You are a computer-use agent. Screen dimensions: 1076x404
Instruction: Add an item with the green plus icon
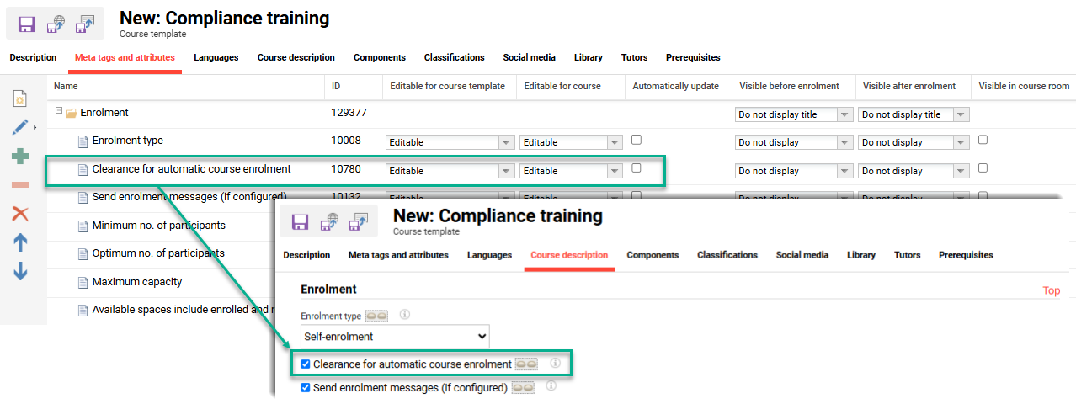[20, 157]
